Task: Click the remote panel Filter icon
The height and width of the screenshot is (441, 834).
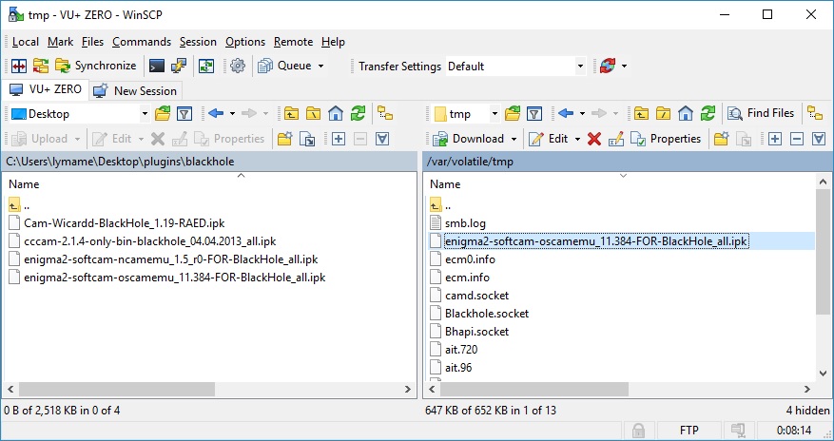Action: tap(534, 113)
